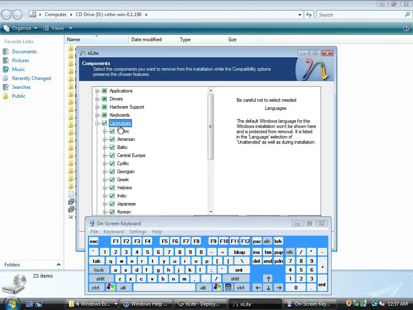
Task: Click Show Desktop in quick launch
Action: pyautogui.click(x=29, y=304)
